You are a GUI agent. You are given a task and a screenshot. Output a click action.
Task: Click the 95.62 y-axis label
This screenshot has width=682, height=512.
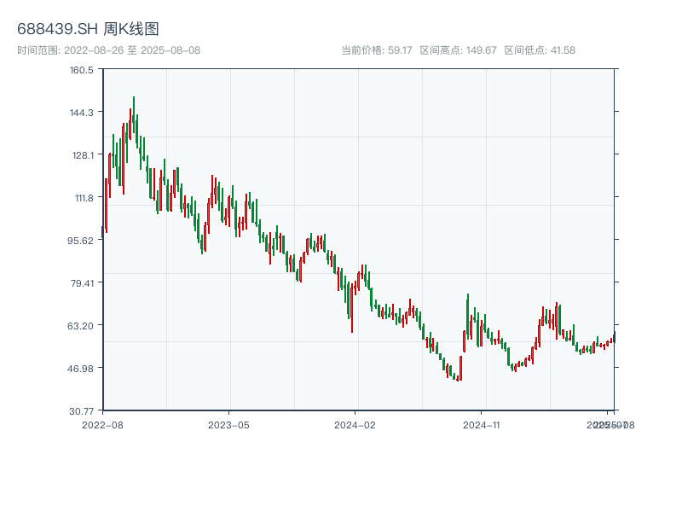82,240
